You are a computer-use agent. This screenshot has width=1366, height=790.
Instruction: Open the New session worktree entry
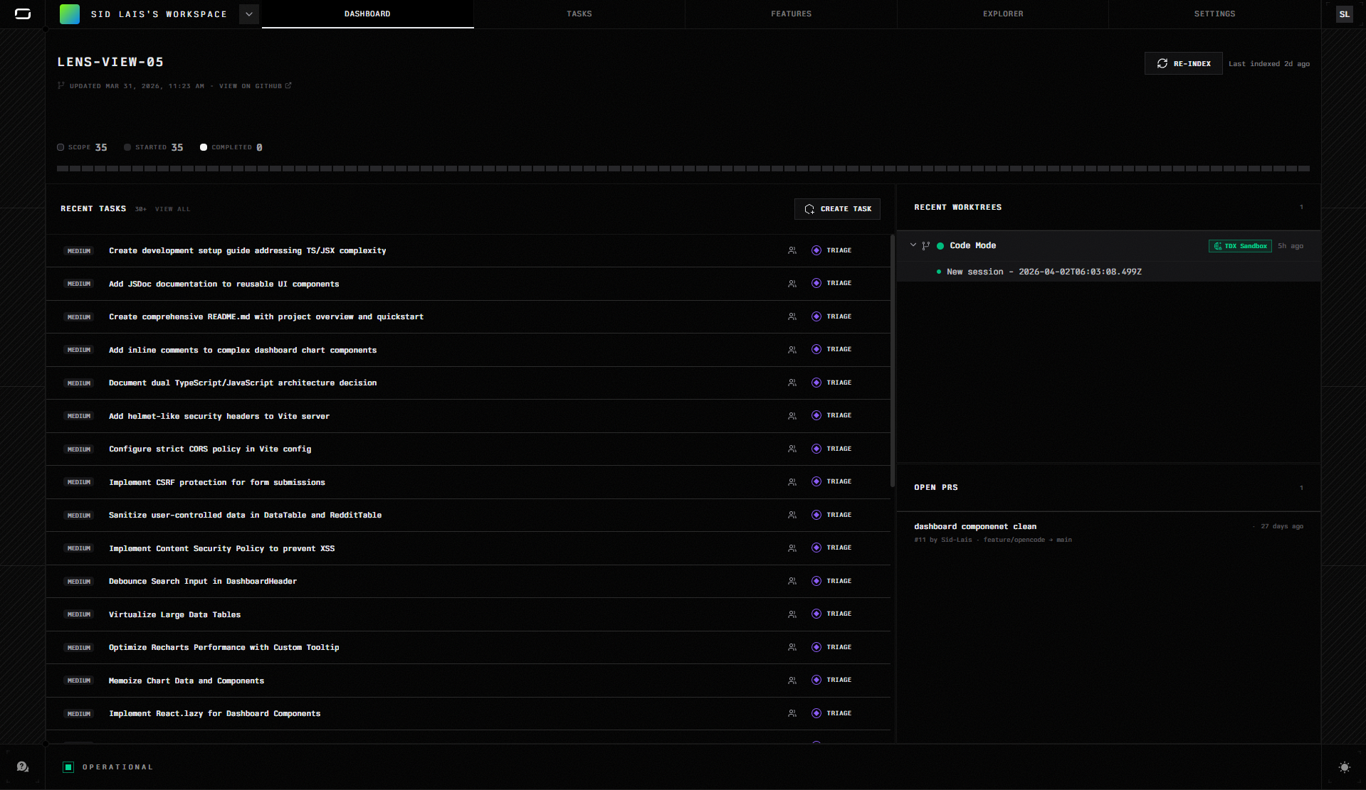pos(1044,272)
